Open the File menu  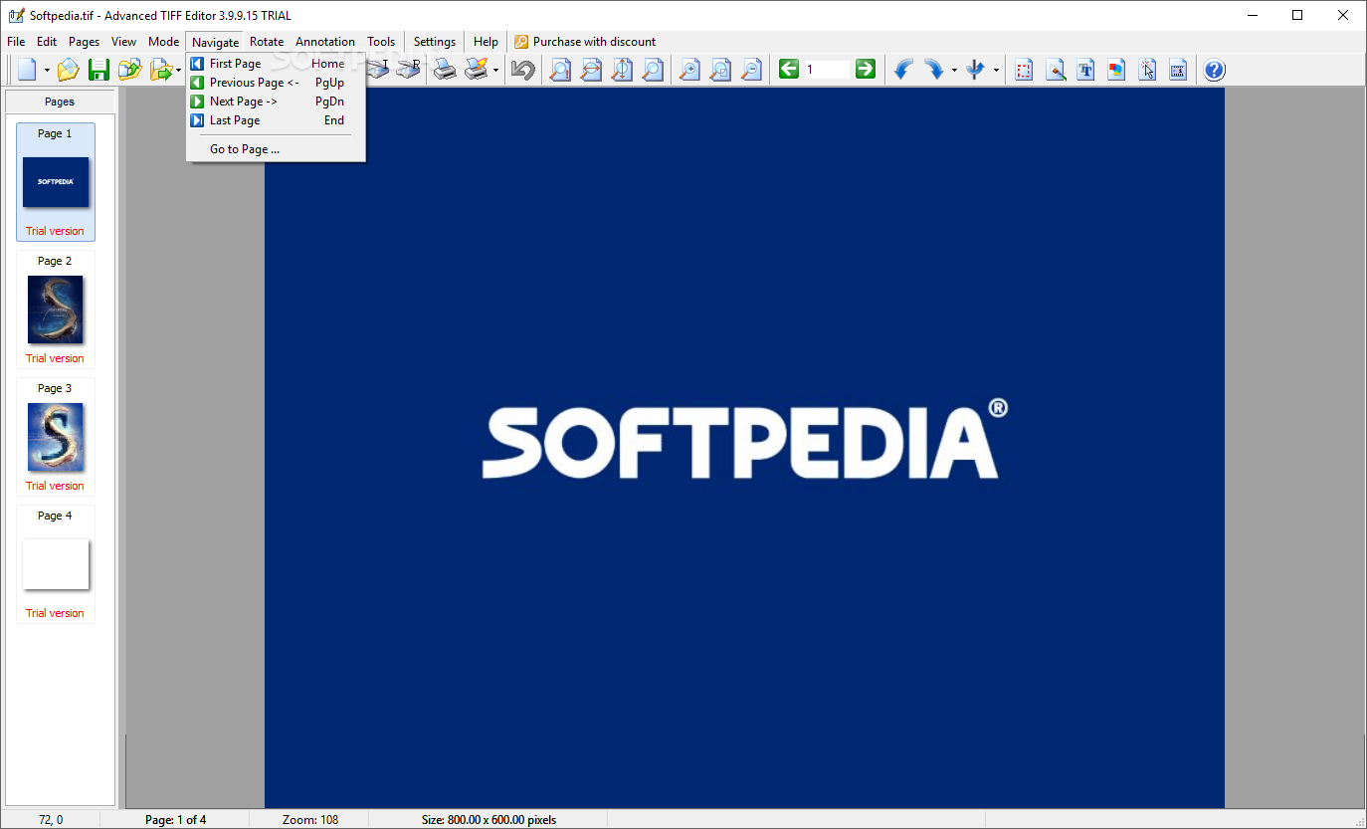tap(16, 42)
